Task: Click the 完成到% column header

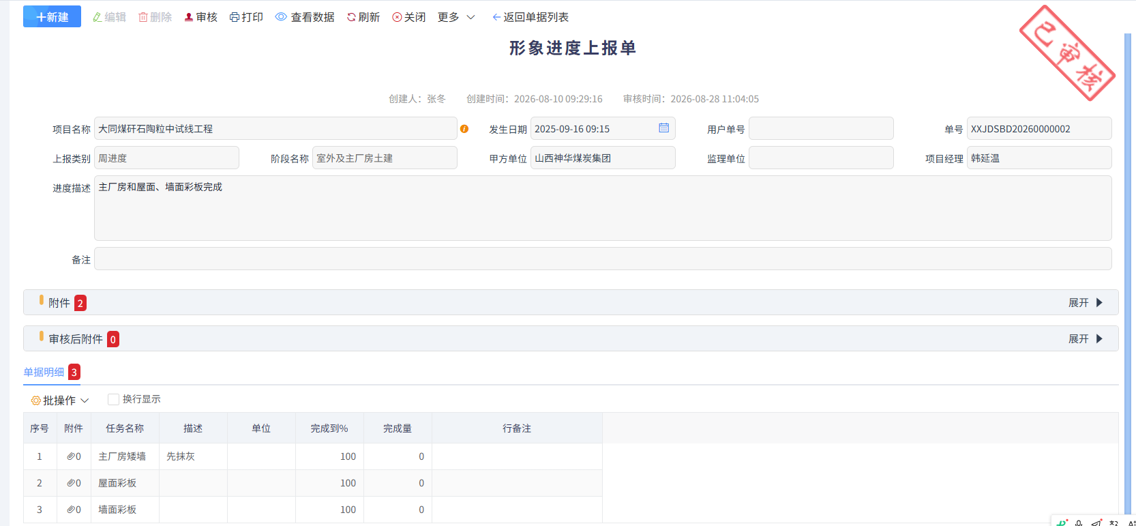Action: pos(329,428)
